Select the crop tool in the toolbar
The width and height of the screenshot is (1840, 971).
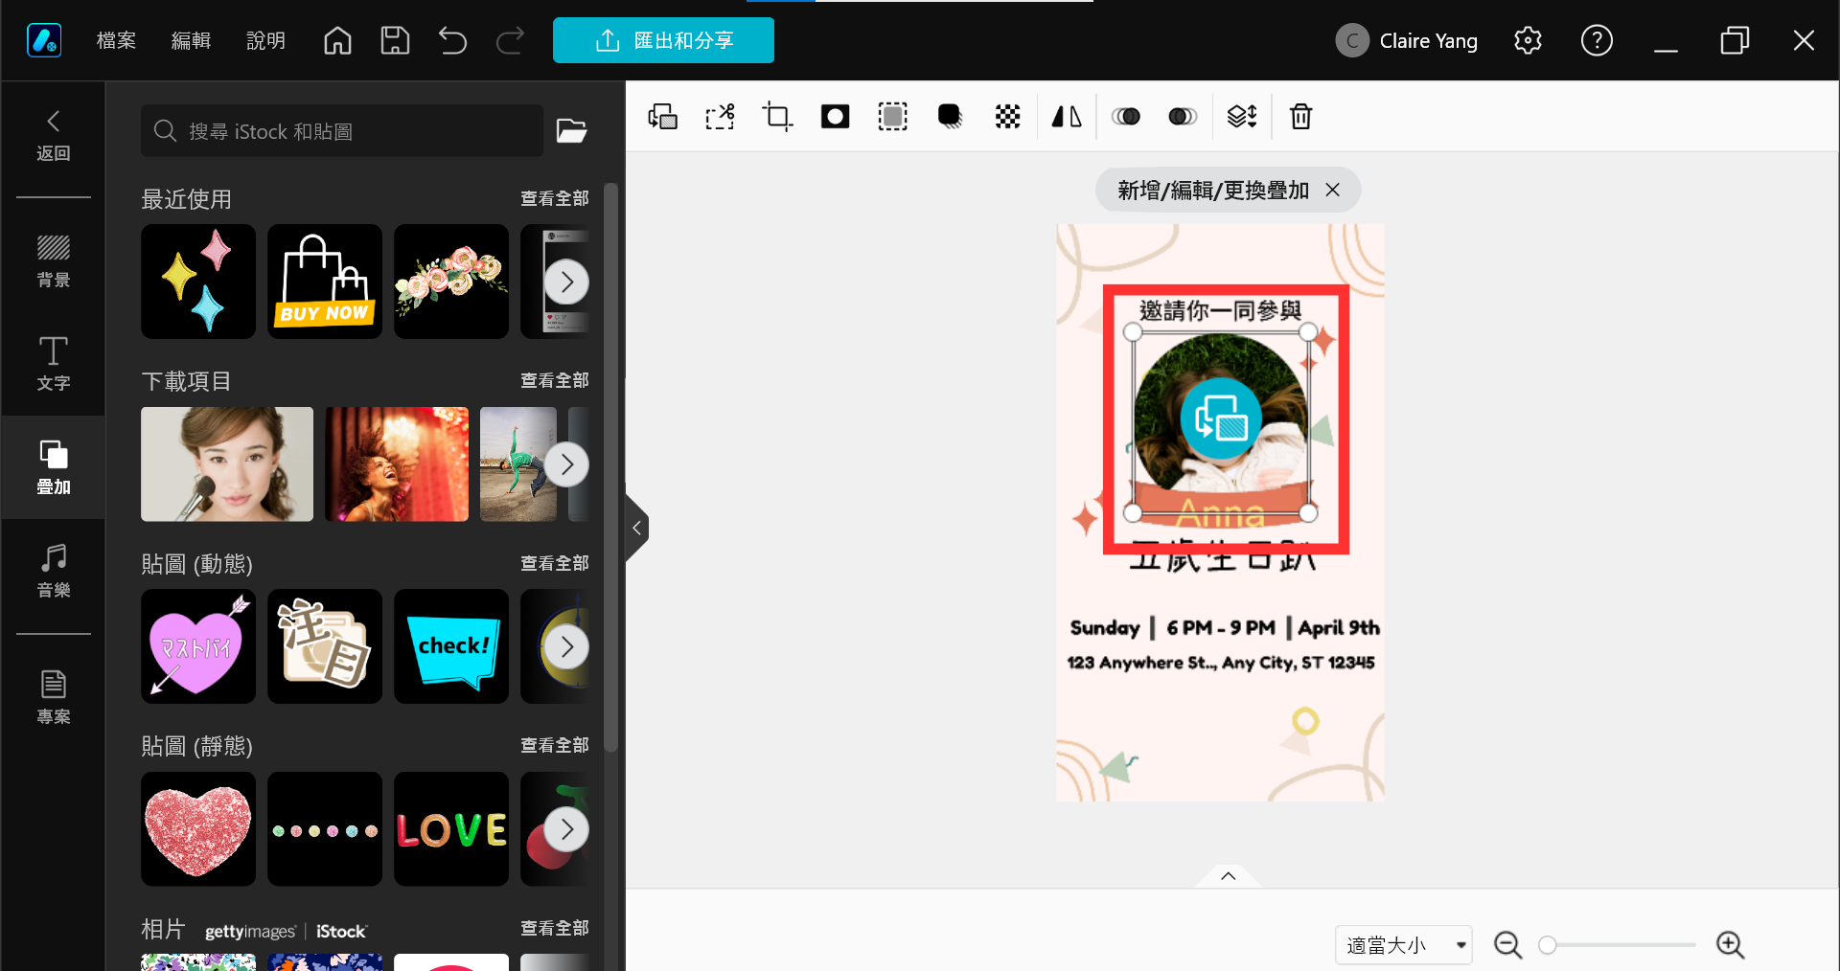coord(777,117)
